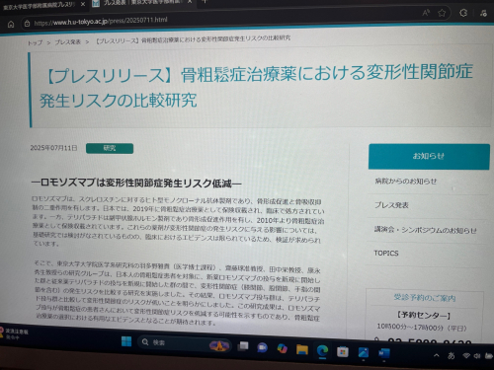This screenshot has height=370, width=494.
Task: Open Read Aloud icon in address bar
Action: click(x=426, y=13)
